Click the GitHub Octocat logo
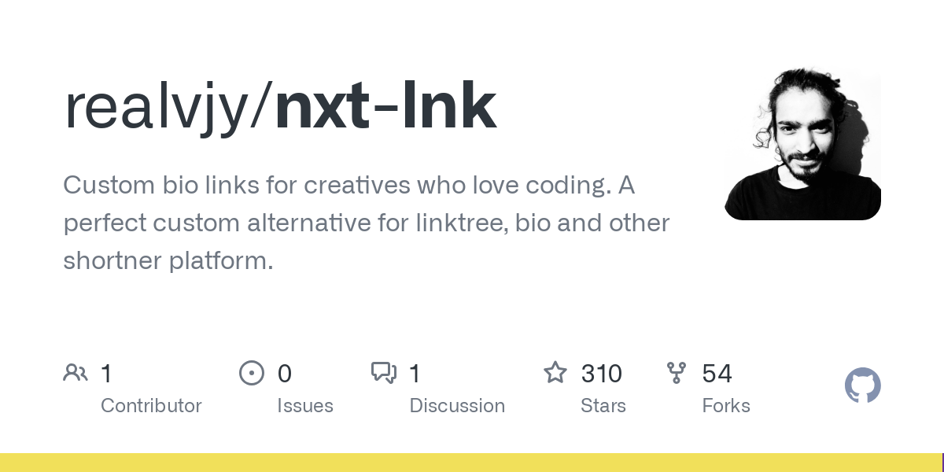 click(x=862, y=385)
